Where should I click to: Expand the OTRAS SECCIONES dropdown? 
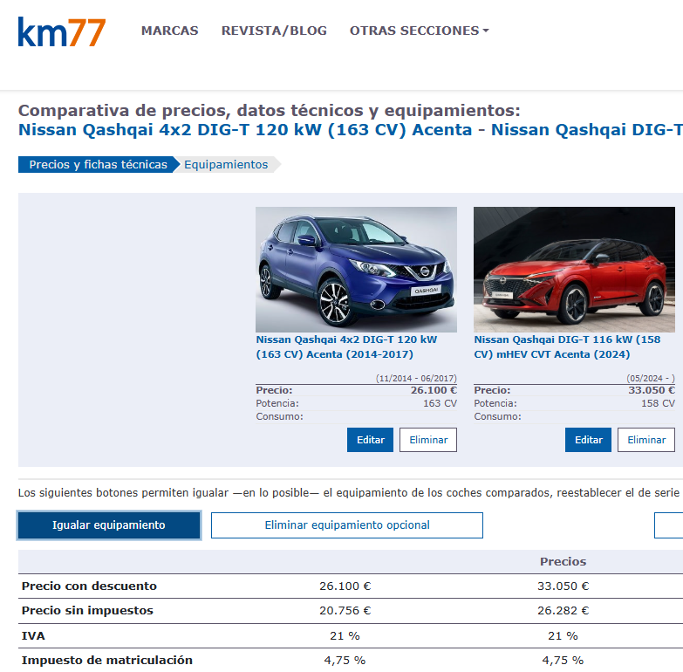point(419,31)
